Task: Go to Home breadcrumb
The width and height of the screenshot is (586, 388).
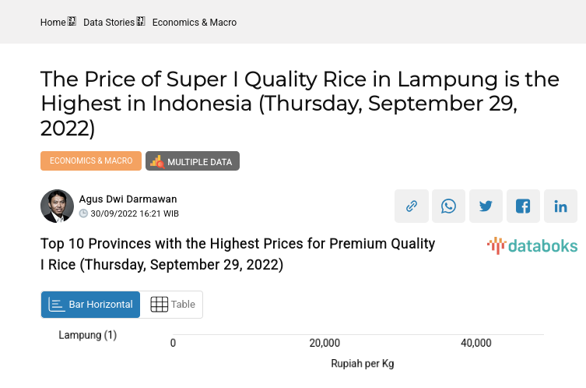Action: (53, 23)
